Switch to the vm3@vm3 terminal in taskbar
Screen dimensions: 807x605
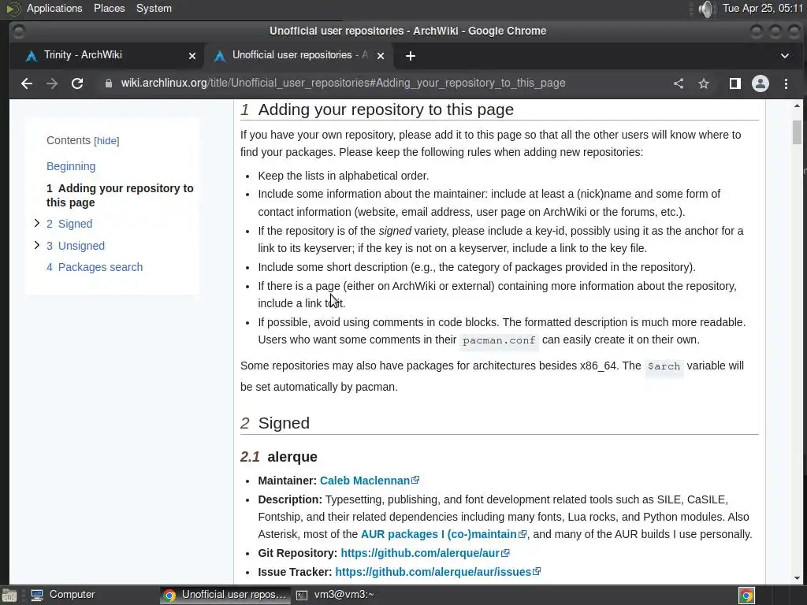click(x=336, y=595)
